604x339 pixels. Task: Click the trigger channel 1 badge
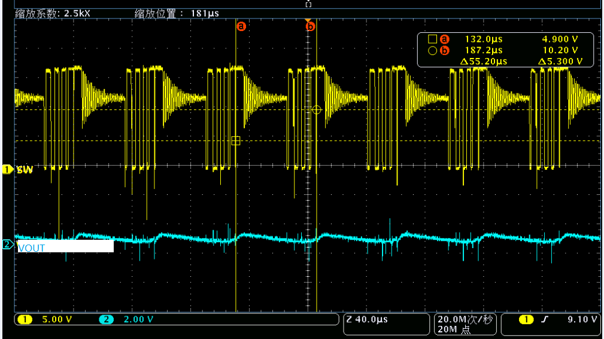click(526, 319)
